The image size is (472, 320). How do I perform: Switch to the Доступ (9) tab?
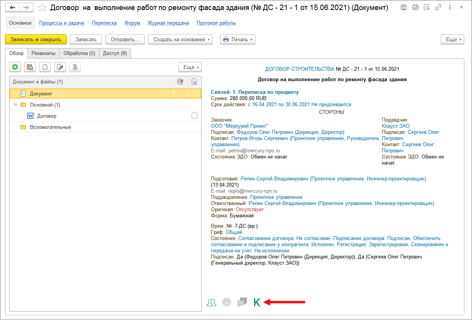coord(115,53)
